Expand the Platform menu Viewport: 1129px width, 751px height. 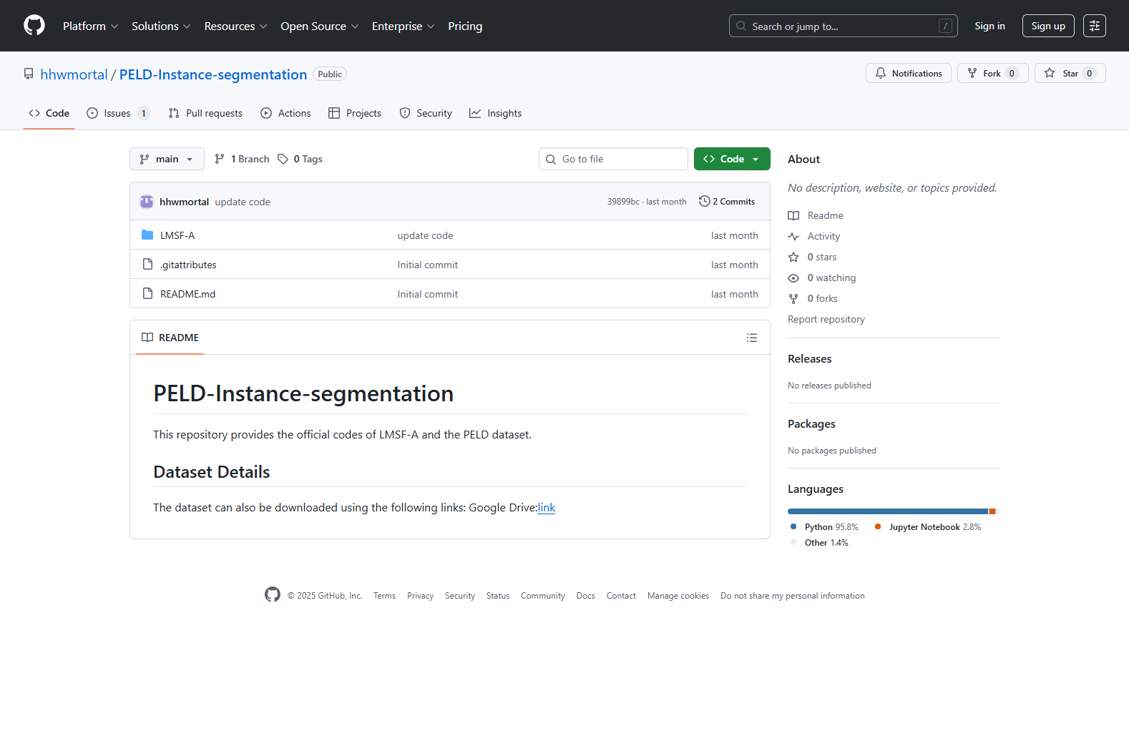tap(91, 26)
